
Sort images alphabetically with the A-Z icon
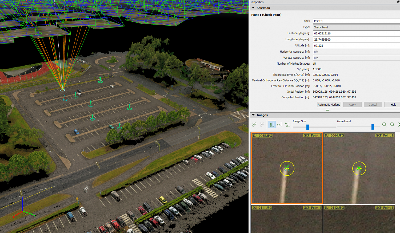[x=287, y=124]
